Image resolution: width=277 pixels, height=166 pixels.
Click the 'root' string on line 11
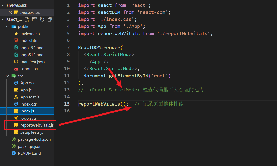pos(159,76)
